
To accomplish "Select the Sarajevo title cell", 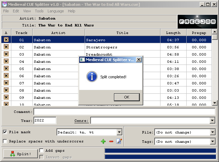I will (x=123, y=40).
